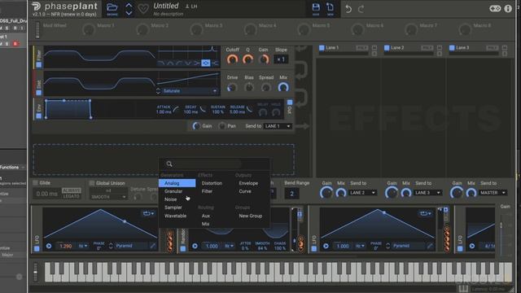Choose Aux from the routing menu
The image size is (521, 293).
click(206, 216)
